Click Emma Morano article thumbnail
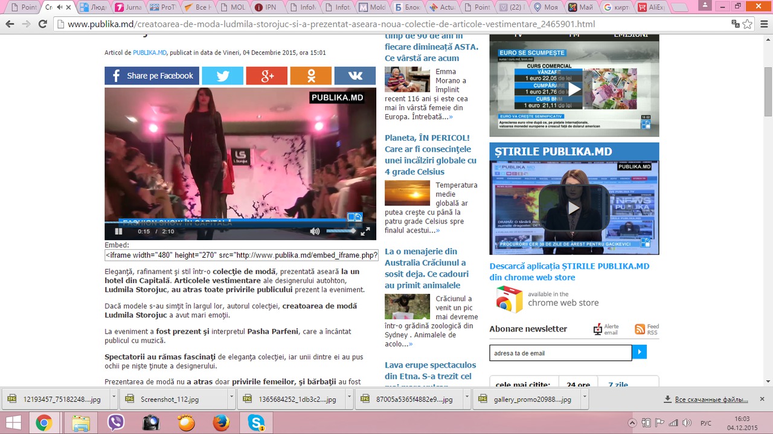 (x=407, y=79)
